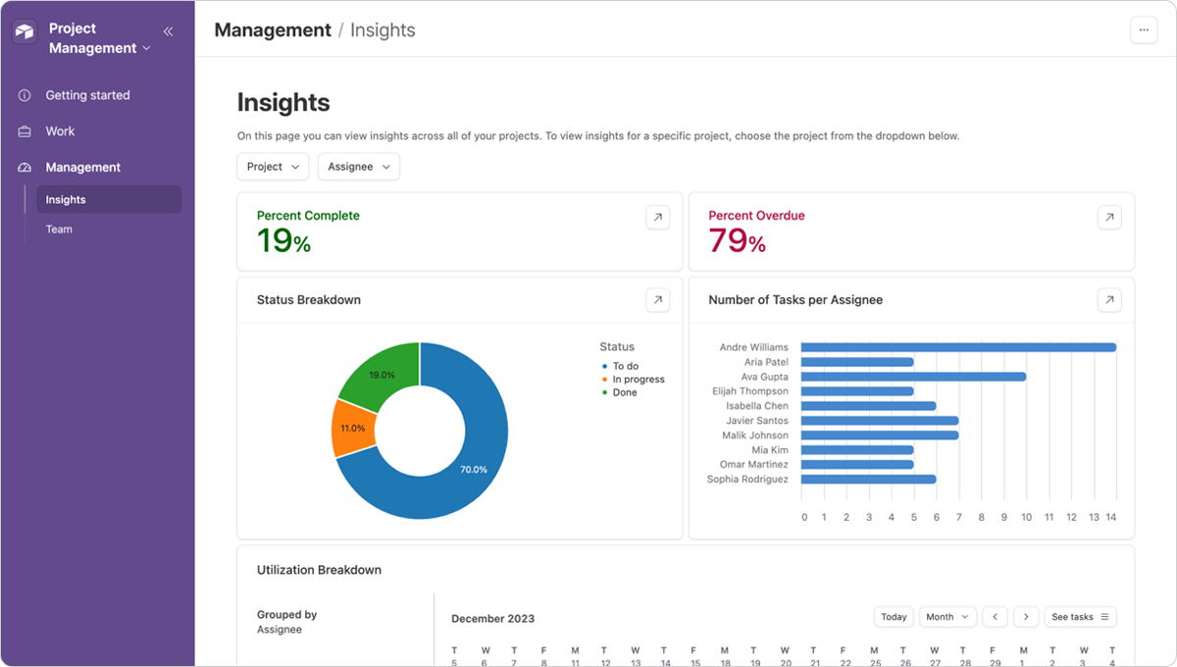
Task: Change the calendar view with the Month dropdown
Action: click(x=946, y=616)
